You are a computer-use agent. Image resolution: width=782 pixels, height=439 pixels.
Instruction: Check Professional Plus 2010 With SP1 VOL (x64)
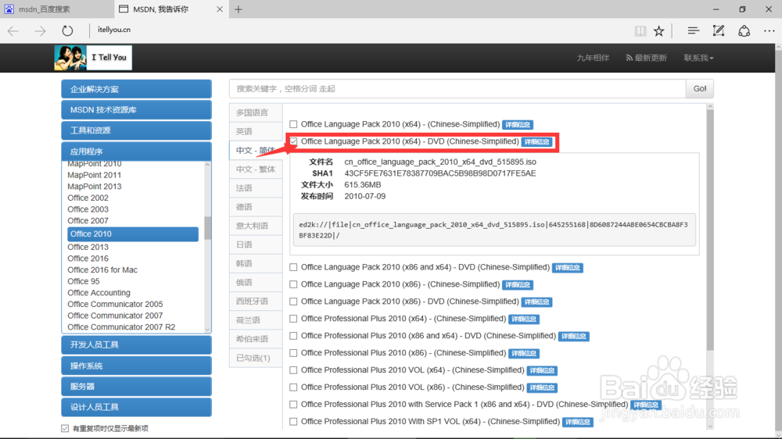coord(293,422)
